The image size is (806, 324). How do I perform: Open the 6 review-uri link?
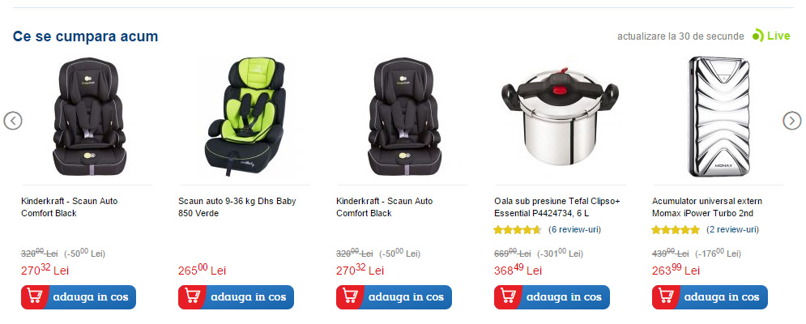coord(574,229)
